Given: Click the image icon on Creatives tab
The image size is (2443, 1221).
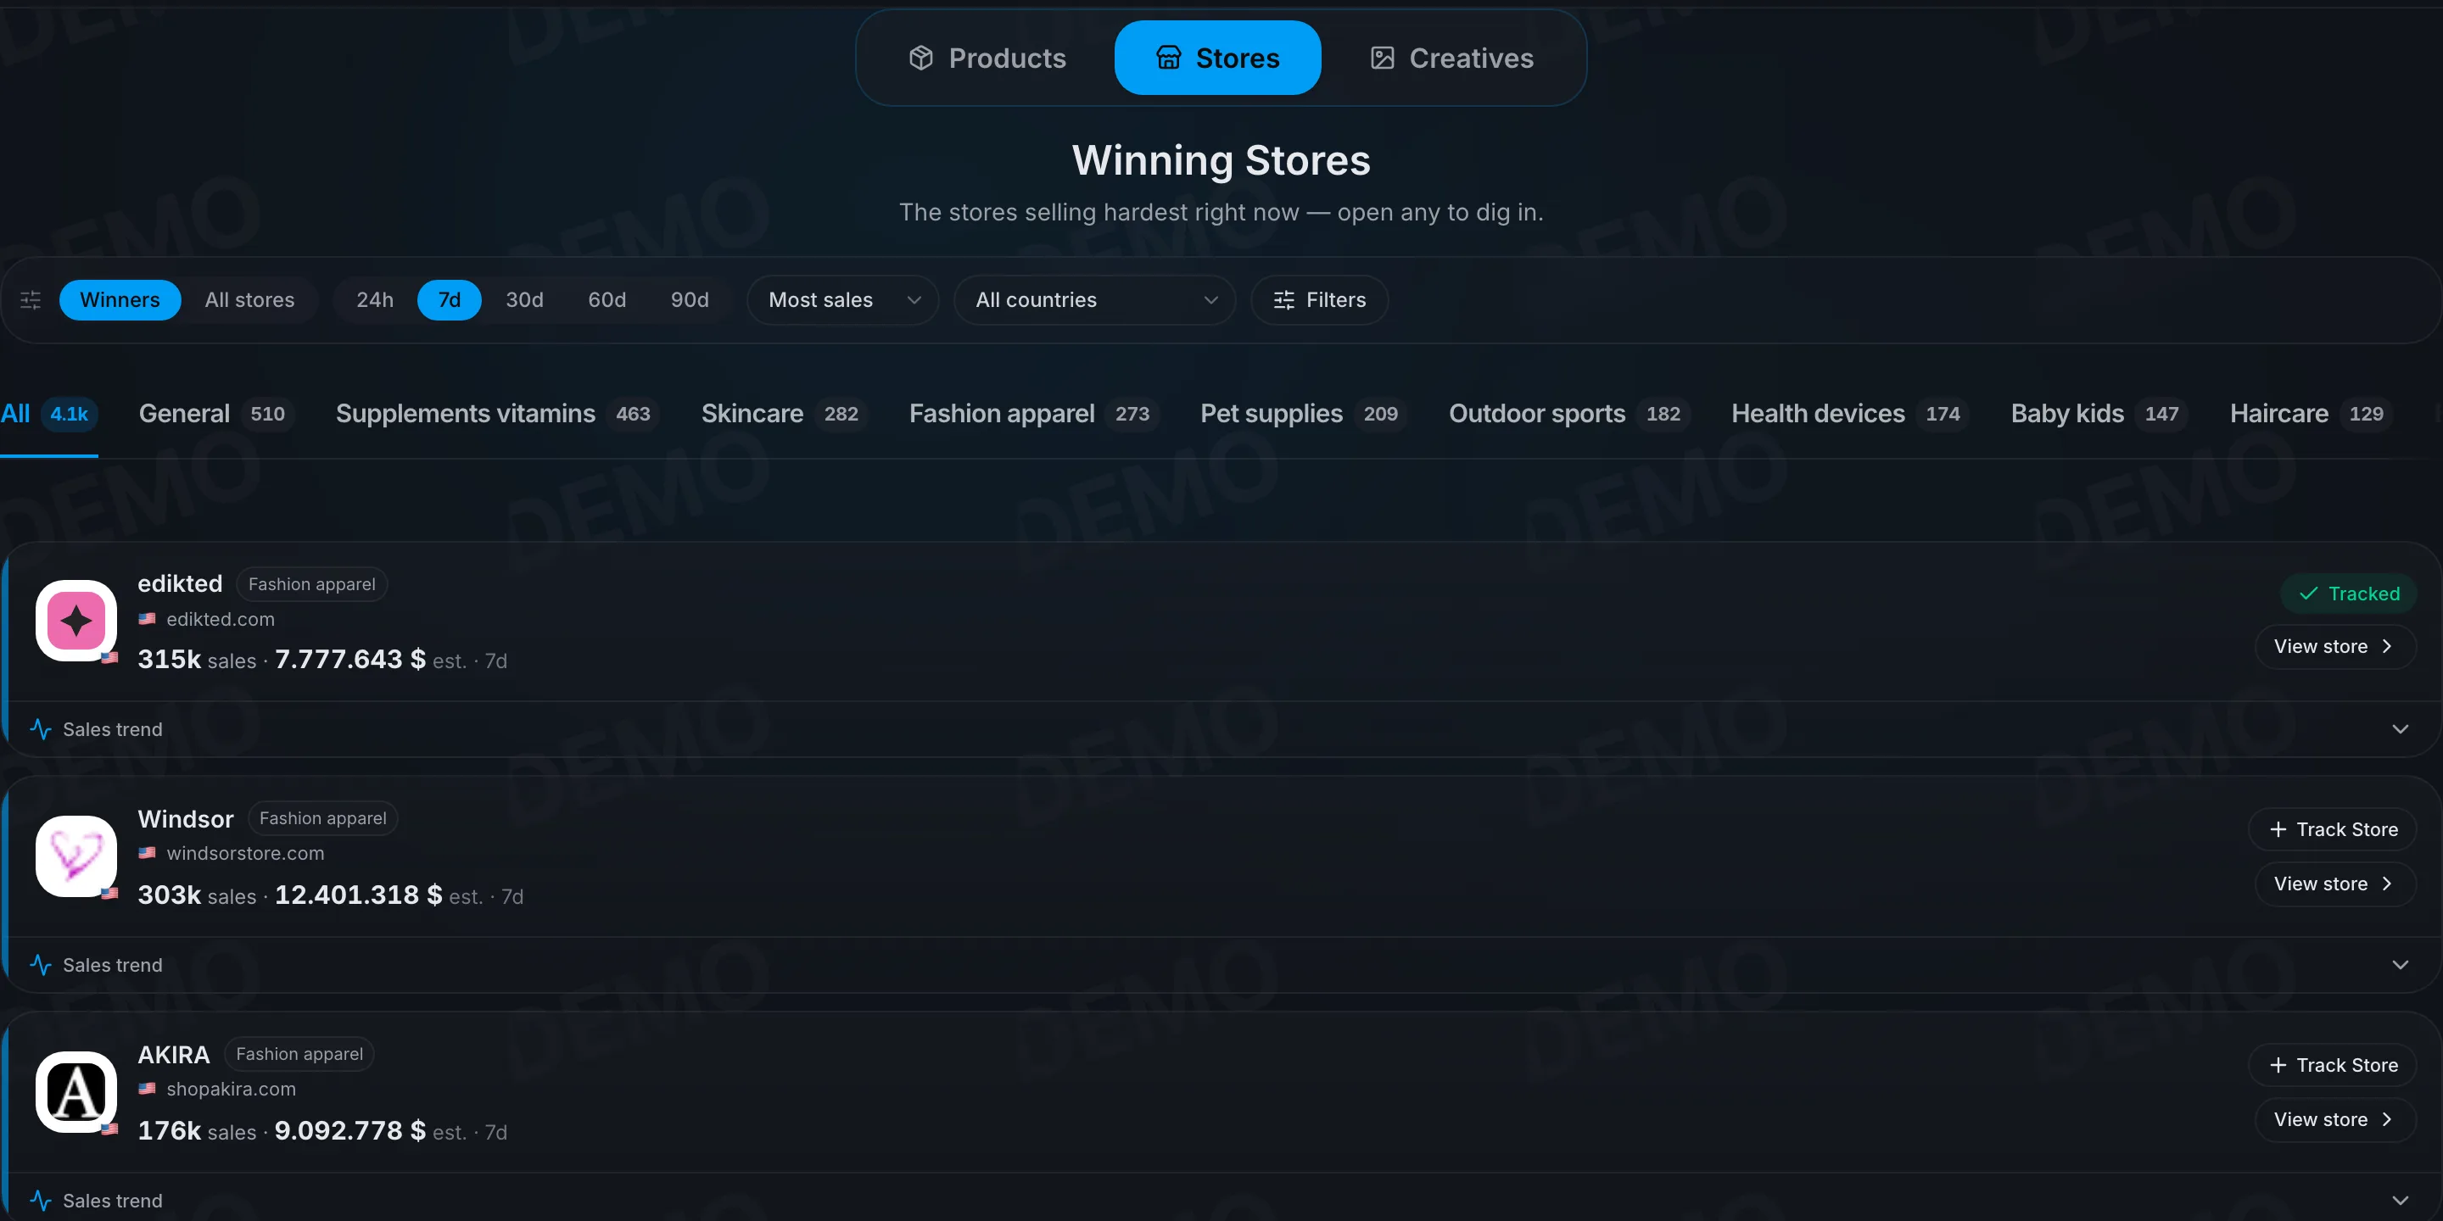Looking at the screenshot, I should point(1382,58).
